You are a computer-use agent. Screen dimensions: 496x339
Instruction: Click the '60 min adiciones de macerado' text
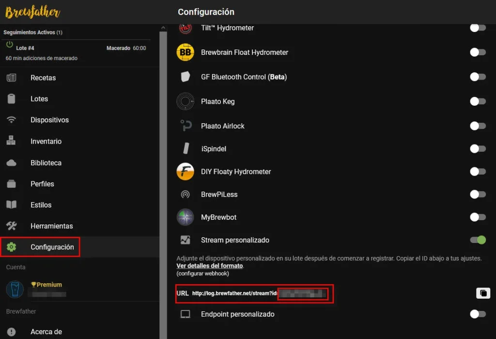click(x=42, y=58)
